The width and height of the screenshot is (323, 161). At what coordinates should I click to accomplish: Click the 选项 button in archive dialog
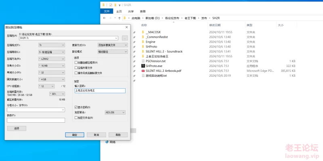pos(17,128)
